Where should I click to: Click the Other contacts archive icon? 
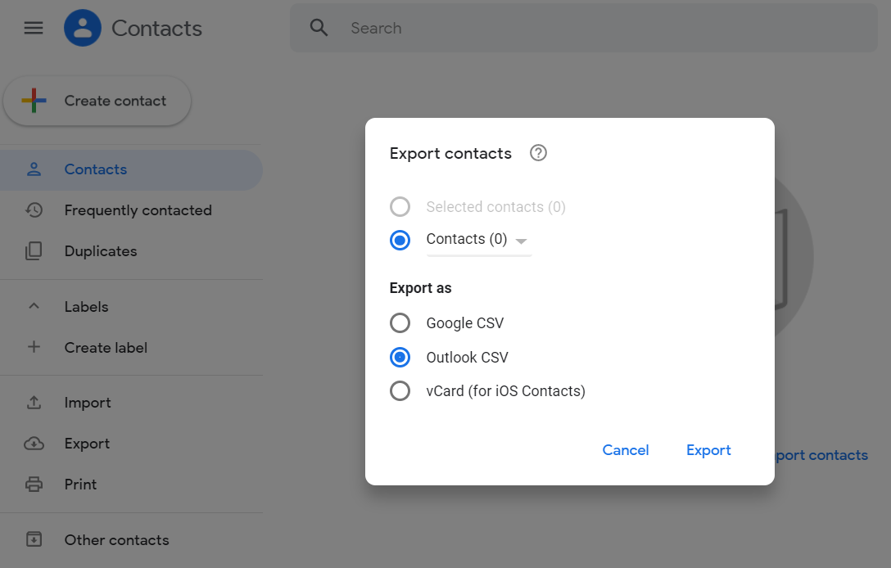(34, 540)
